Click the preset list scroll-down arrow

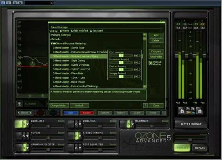pyautogui.click(x=144, y=86)
